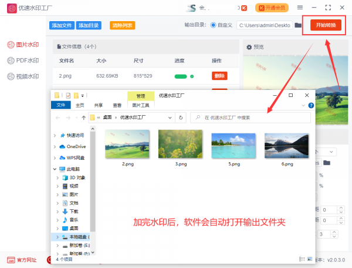Switch to details view icon in Explorer
352x268 pixels.
pyautogui.click(x=302, y=259)
